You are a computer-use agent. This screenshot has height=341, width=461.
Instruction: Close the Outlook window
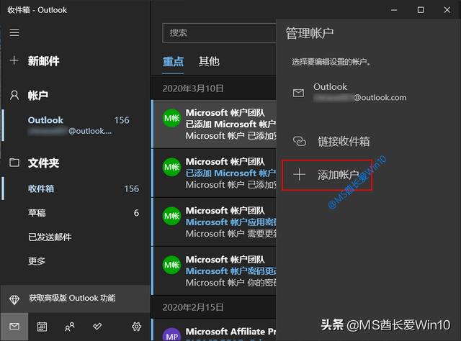(x=447, y=10)
